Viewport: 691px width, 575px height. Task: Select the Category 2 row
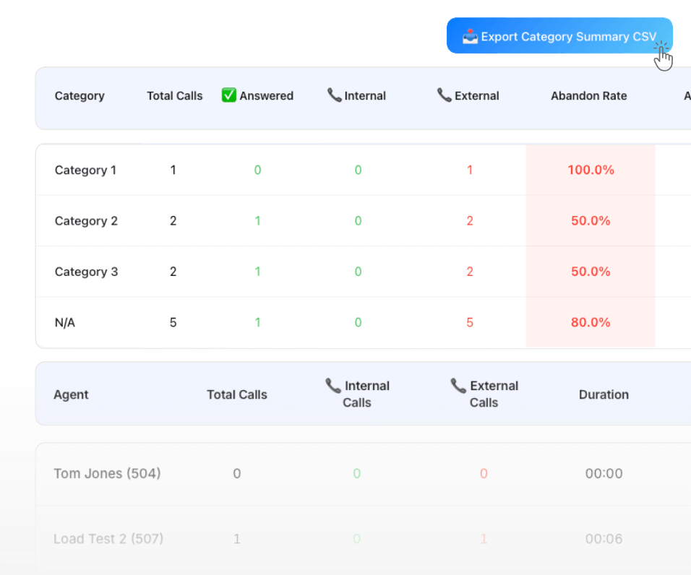pos(86,220)
